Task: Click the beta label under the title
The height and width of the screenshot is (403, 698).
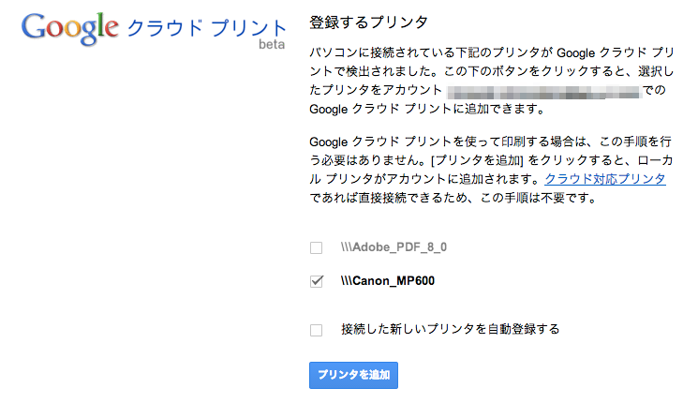Action: click(272, 44)
